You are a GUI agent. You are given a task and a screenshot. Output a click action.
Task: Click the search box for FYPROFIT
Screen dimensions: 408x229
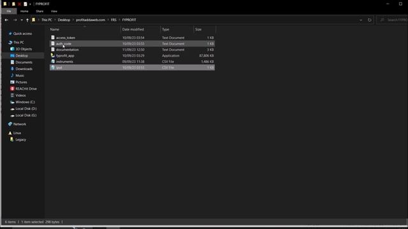(x=393, y=20)
